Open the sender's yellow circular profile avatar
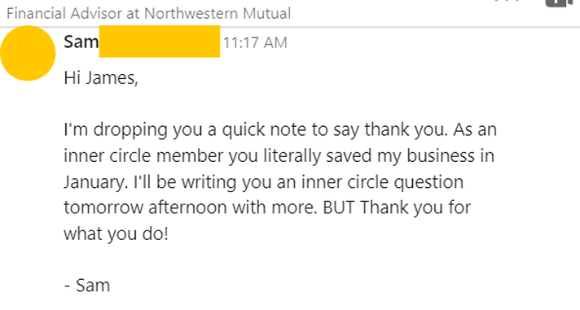Image resolution: width=580 pixels, height=310 pixels. [x=28, y=53]
